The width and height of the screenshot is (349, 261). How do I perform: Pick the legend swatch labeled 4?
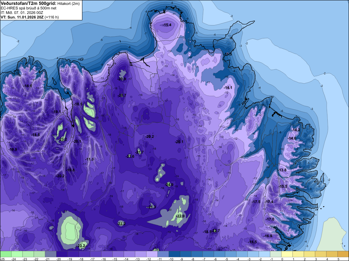(x=332, y=254)
